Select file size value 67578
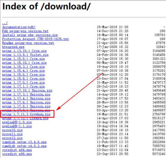The height and width of the screenshot is (158, 166). pyautogui.click(x=161, y=43)
